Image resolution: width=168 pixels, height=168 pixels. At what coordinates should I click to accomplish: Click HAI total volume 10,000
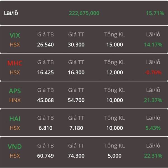click(x=115, y=128)
